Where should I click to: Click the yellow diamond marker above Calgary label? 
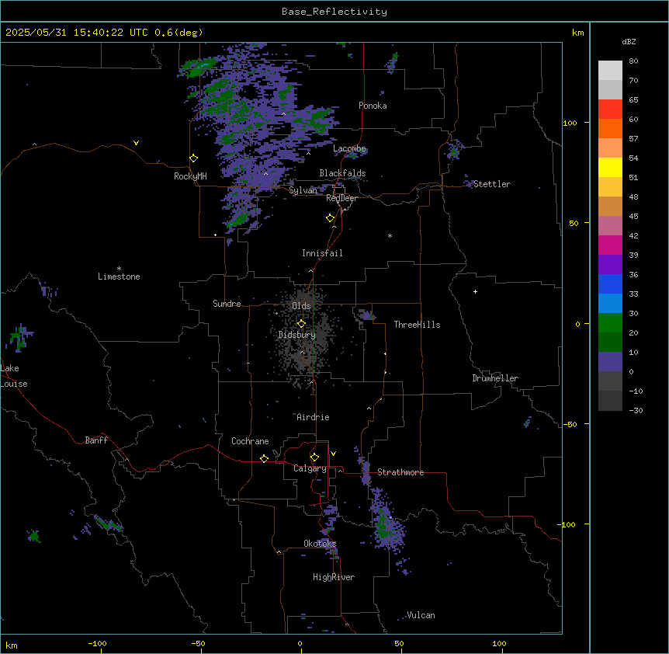314,457
